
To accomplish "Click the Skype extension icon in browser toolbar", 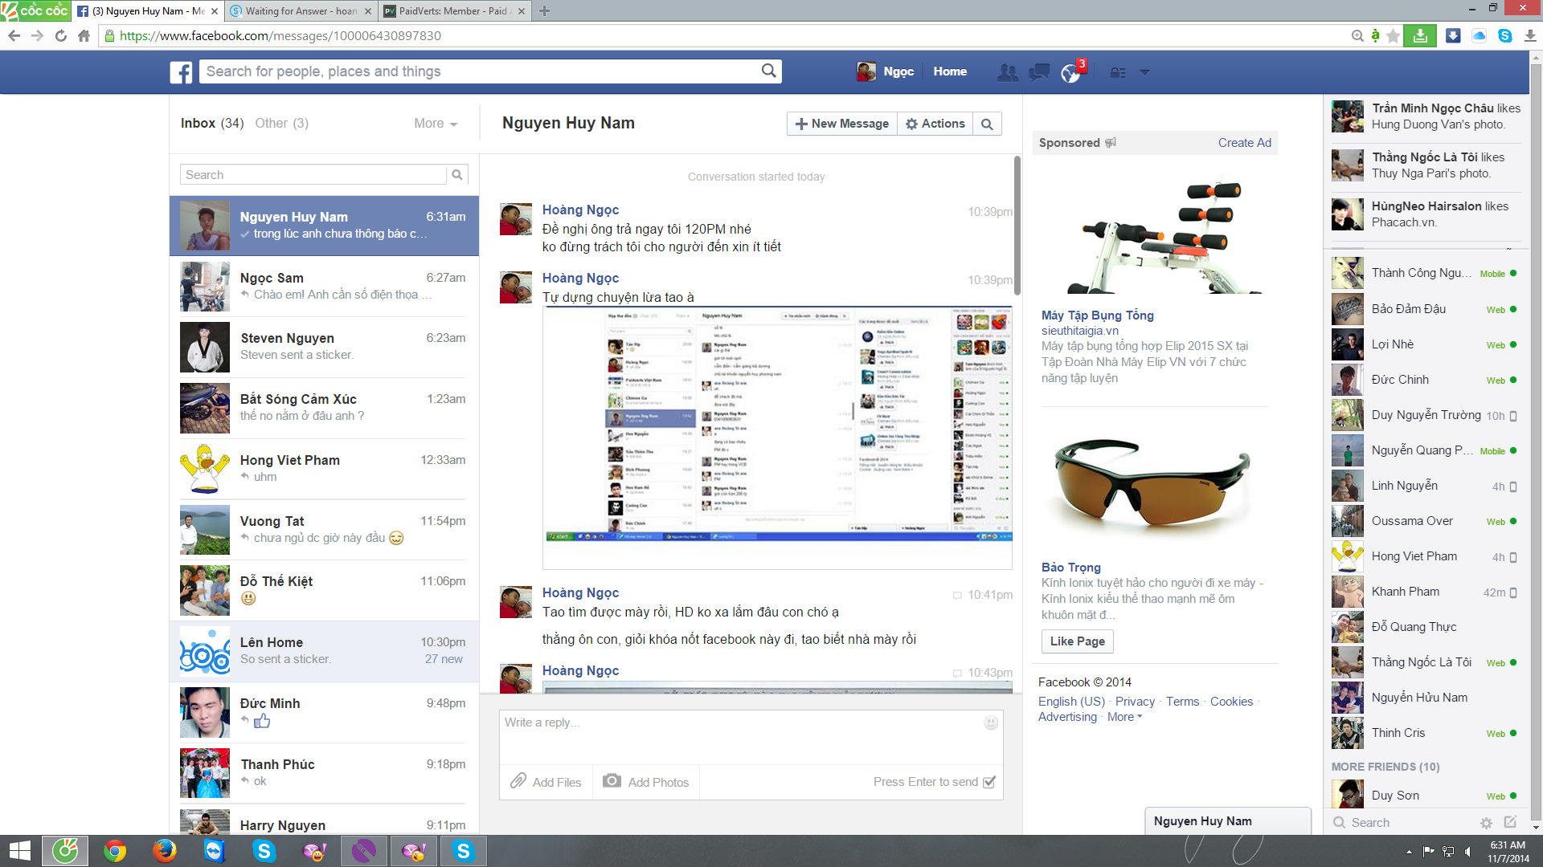I will 1505,35.
